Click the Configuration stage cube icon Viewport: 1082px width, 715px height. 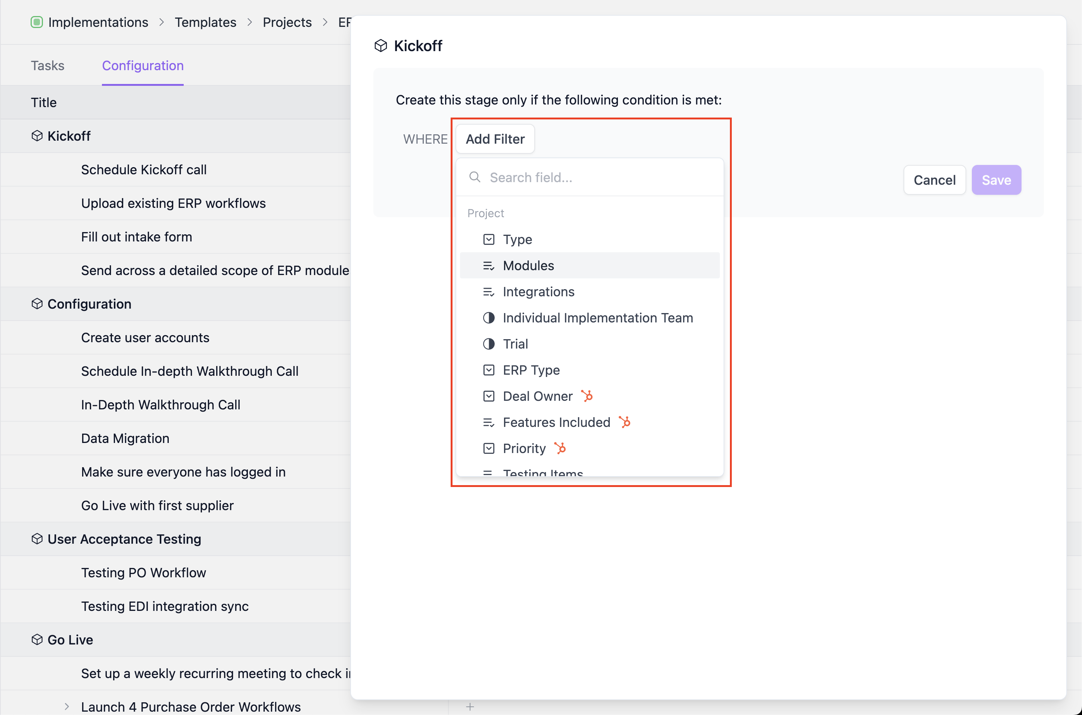coord(37,304)
